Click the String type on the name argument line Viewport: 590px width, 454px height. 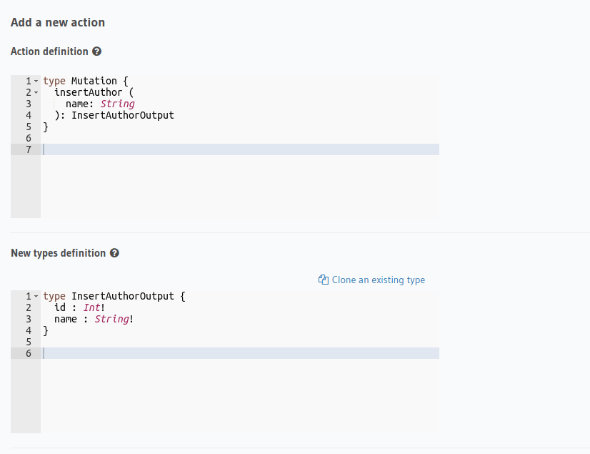point(117,104)
